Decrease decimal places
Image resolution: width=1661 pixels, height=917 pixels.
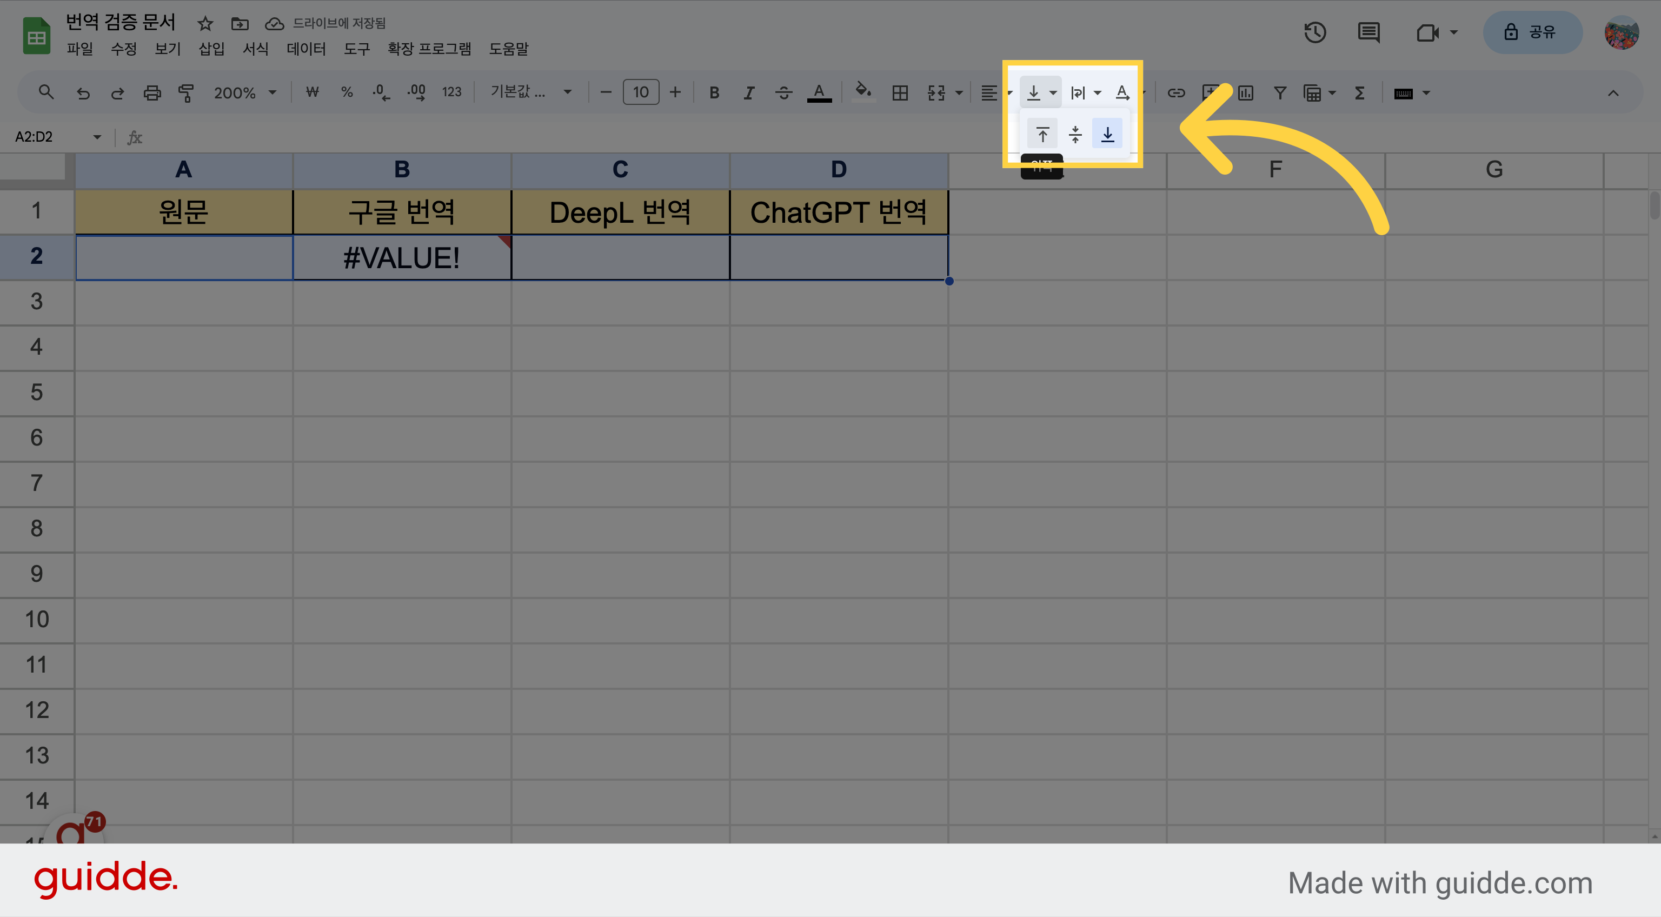tap(381, 93)
